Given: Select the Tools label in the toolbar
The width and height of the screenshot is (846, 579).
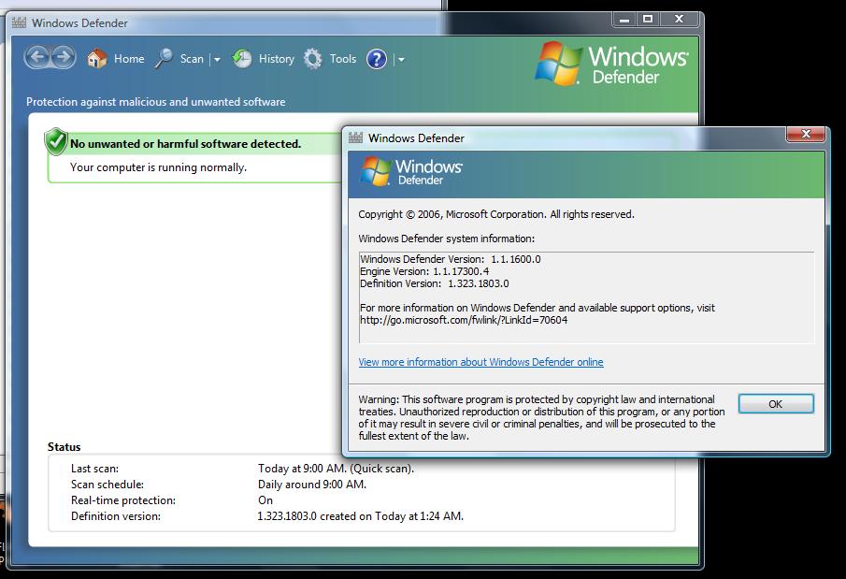Looking at the screenshot, I should click(343, 59).
